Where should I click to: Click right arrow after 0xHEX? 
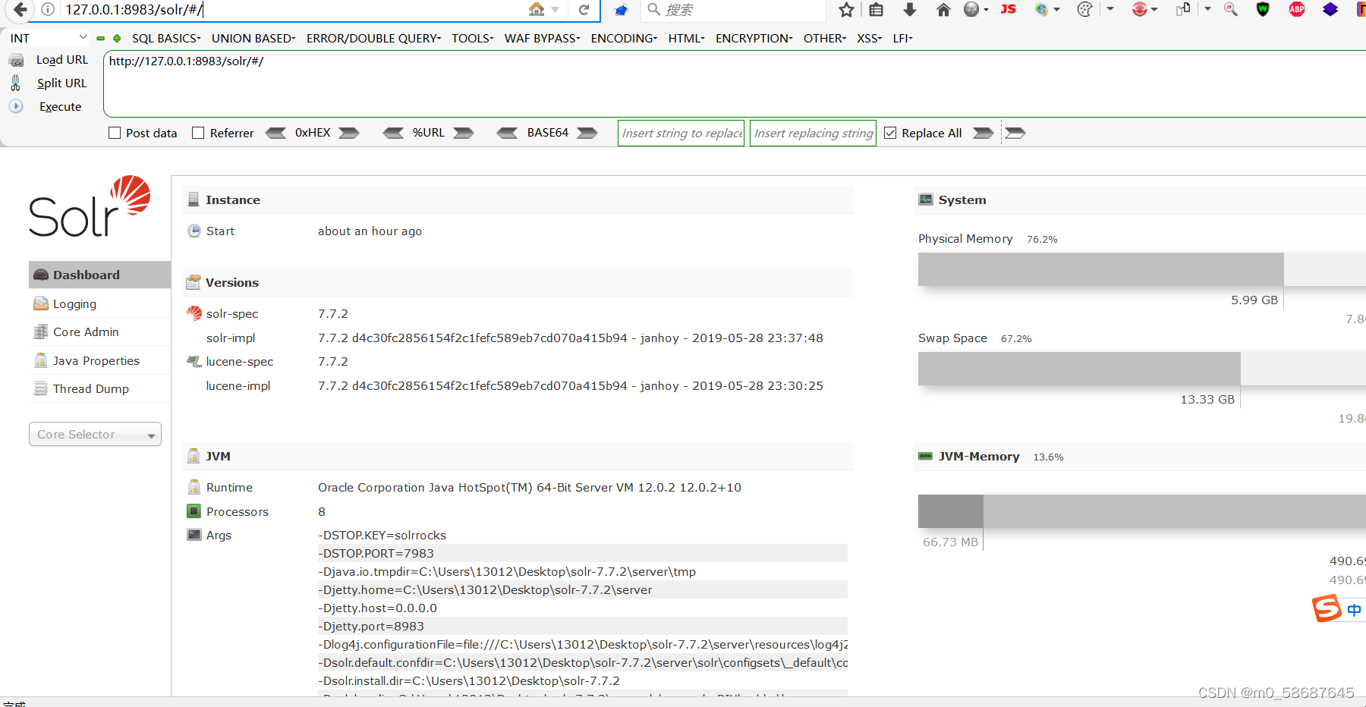pyautogui.click(x=349, y=133)
